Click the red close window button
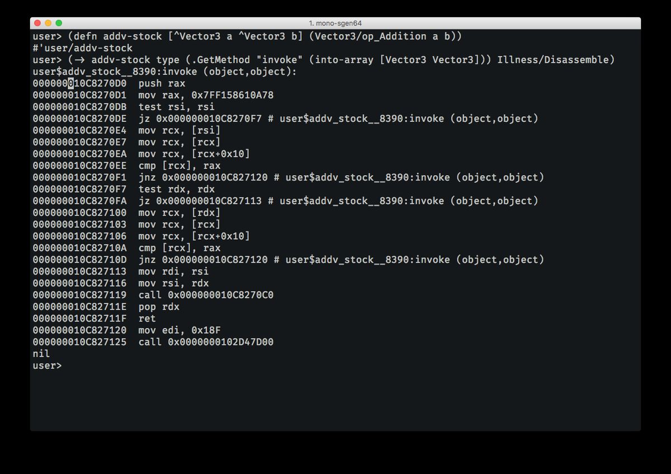The width and height of the screenshot is (671, 474). (x=38, y=23)
